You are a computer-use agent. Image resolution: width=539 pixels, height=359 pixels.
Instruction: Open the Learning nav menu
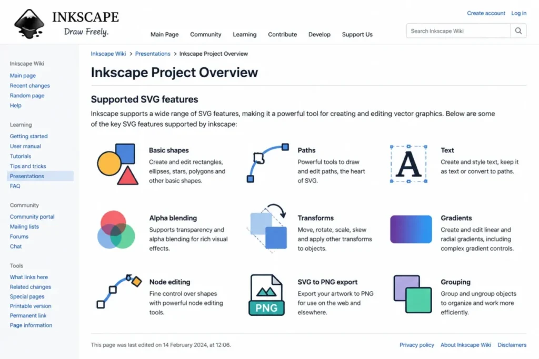[244, 34]
